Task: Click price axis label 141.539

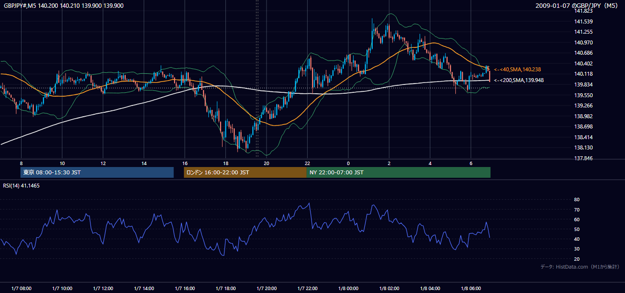Action: [584, 21]
